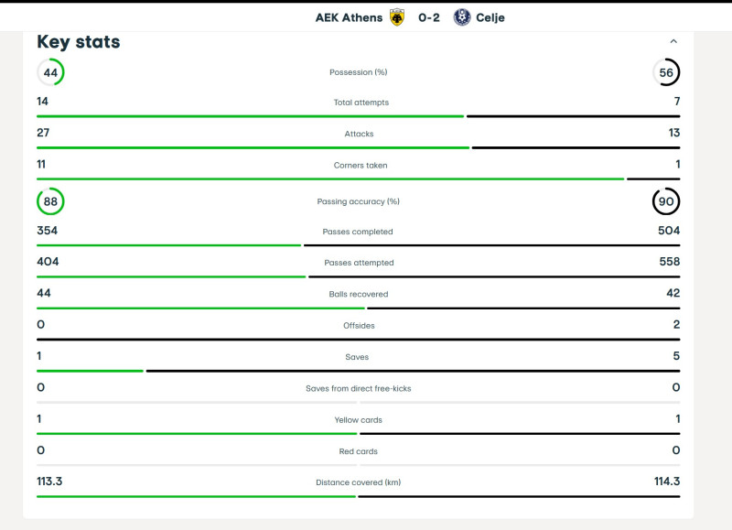Viewport: 732px width, 530px height.
Task: Click the Passes completed black bar
Action: (x=491, y=245)
